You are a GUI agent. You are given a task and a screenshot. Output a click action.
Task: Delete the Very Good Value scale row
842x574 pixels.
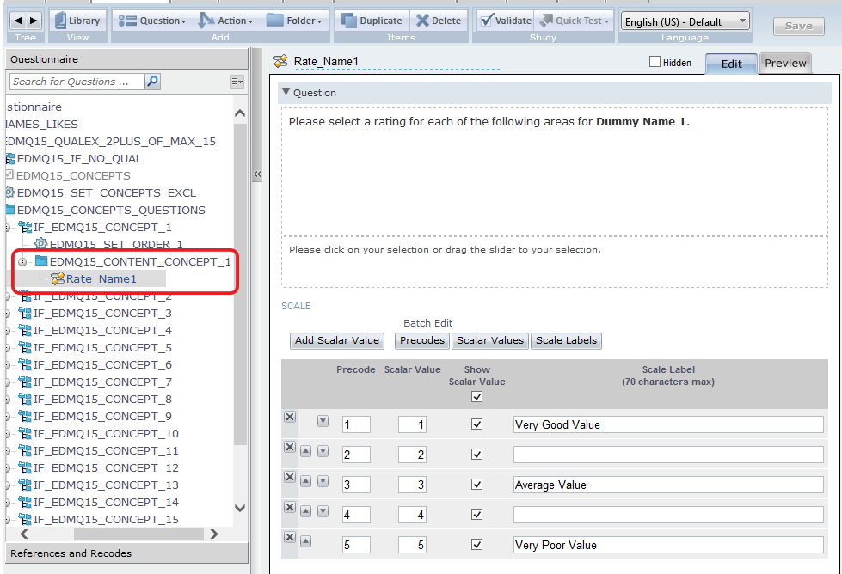(x=290, y=417)
